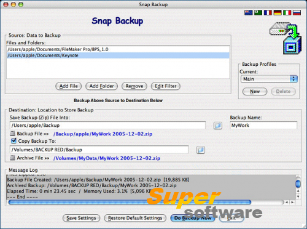The image size is (307, 229).
Task: Click Restore Default Settings
Action: [135, 218]
